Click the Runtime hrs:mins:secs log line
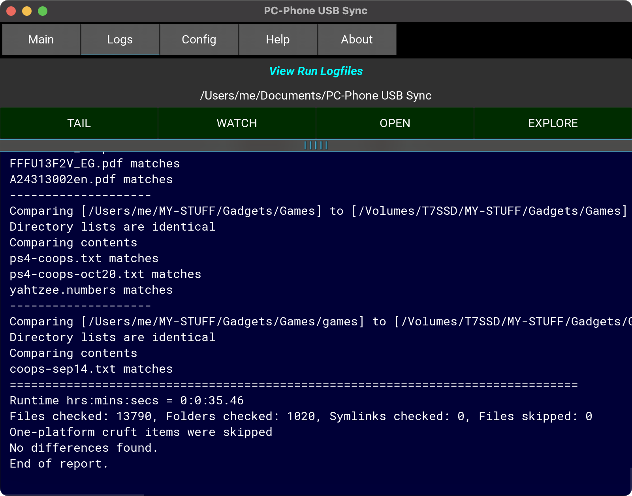Screen dimensions: 632x496 [x=126, y=400]
